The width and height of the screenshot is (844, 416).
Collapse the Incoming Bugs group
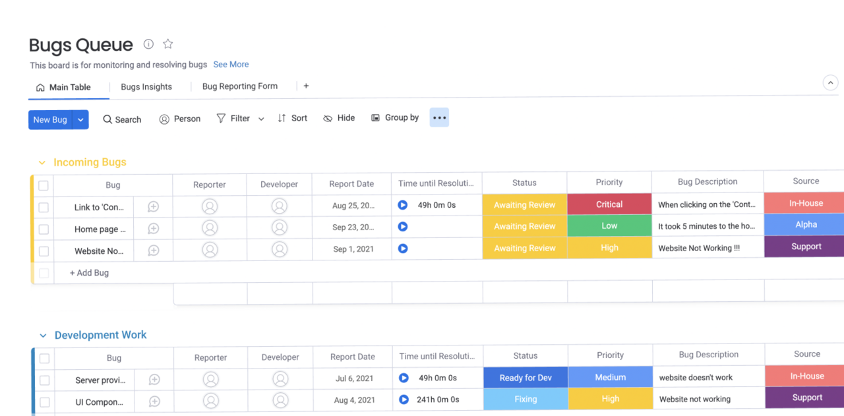point(42,163)
